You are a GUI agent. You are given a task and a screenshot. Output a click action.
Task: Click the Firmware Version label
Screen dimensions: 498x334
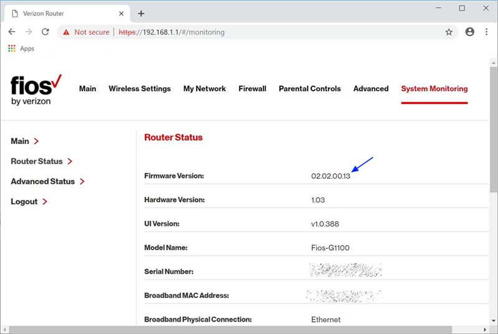(x=174, y=176)
